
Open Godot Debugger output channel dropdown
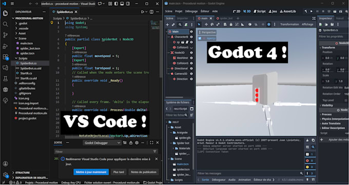point(102,143)
